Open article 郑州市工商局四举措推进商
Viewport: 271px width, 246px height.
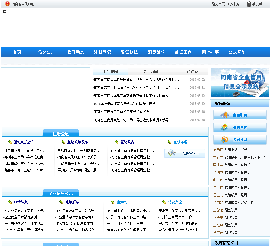(x=25, y=157)
